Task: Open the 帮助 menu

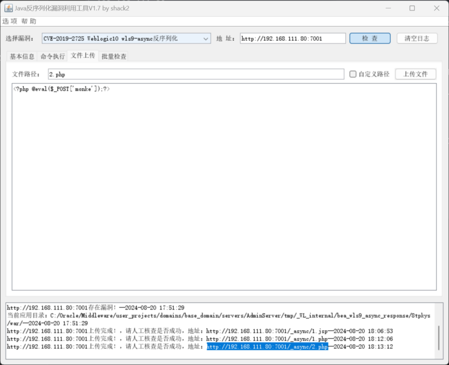Action: point(29,21)
